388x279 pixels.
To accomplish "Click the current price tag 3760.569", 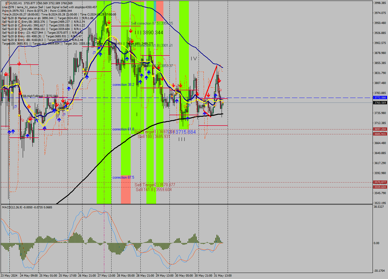I will tap(380, 103).
